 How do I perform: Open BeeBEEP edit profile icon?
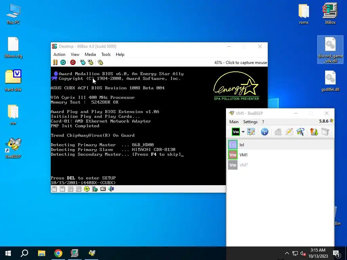coord(251,132)
